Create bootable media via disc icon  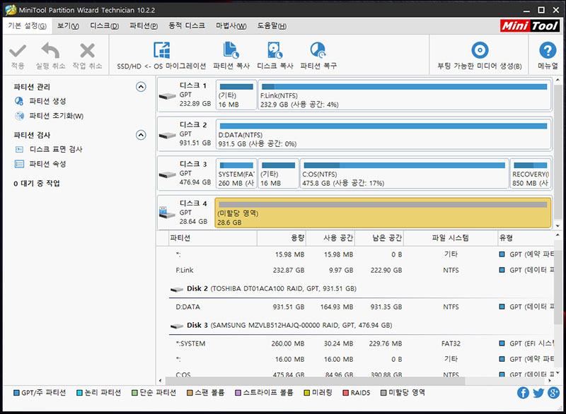480,50
